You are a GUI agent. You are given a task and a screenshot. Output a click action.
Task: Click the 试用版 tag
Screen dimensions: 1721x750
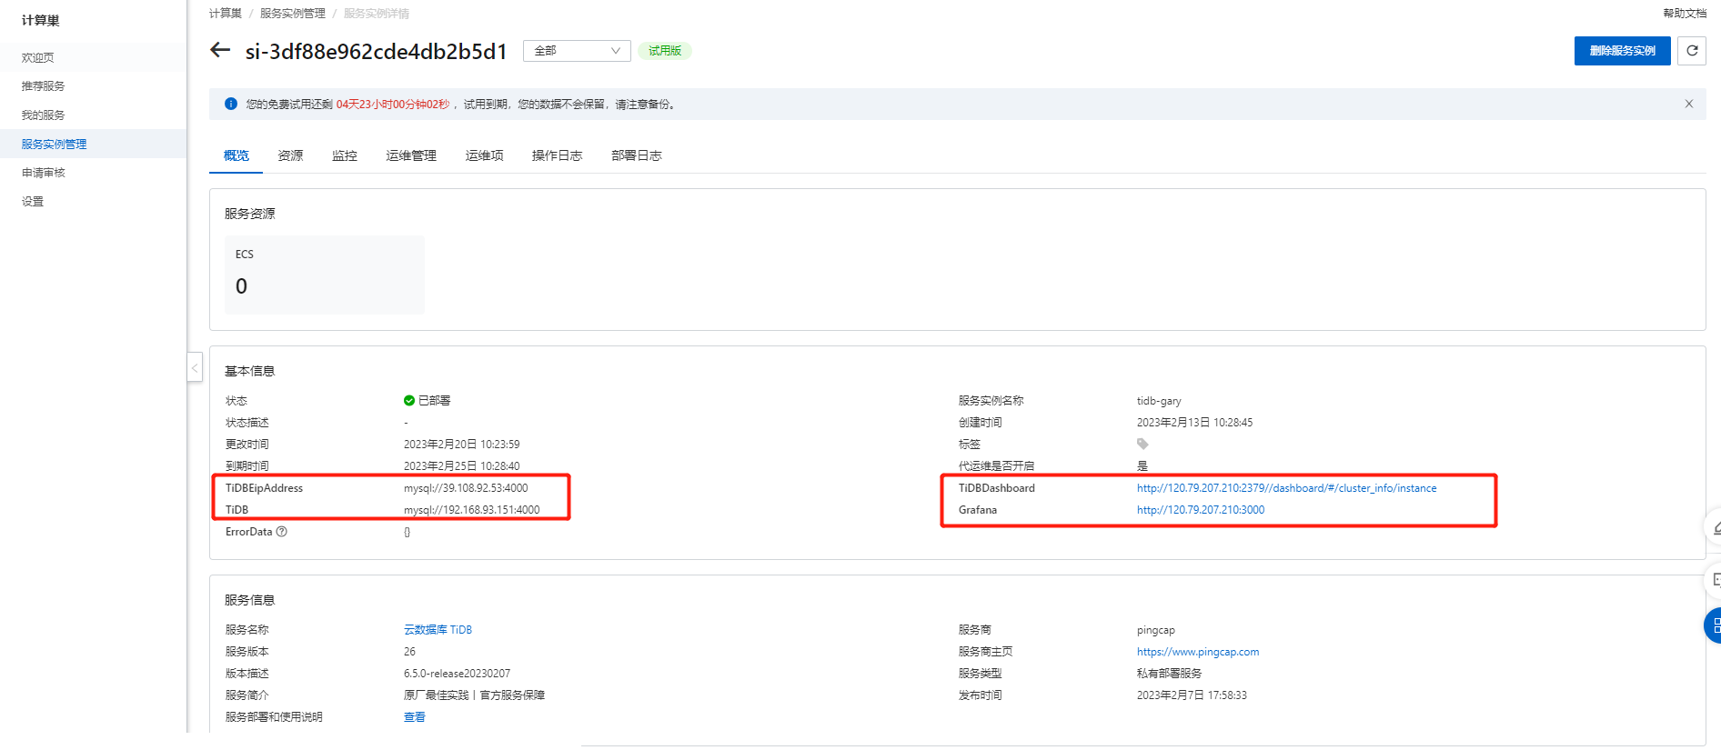pos(665,51)
